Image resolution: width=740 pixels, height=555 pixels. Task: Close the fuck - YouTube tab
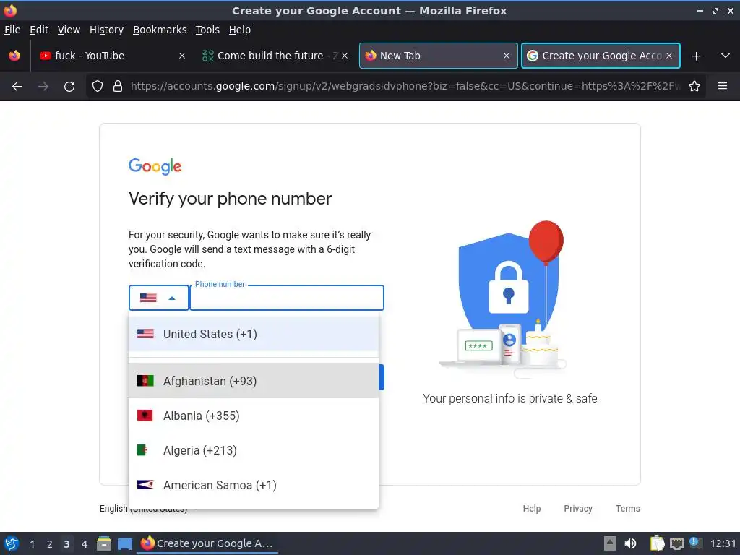click(181, 56)
